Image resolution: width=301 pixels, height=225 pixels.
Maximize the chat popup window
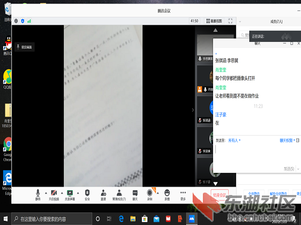291,43
